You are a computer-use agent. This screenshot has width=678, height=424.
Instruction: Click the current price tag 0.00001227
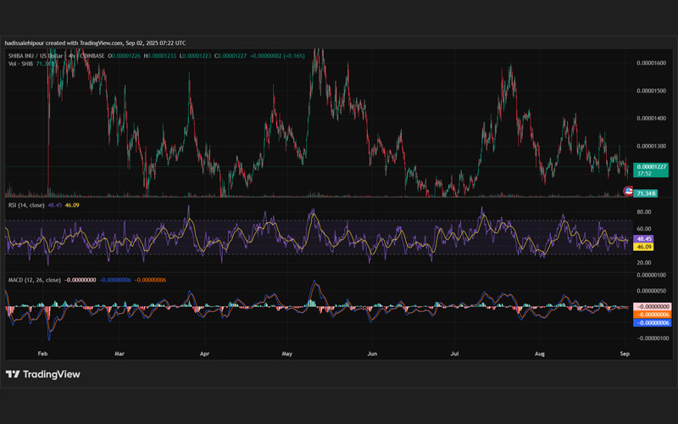pos(651,170)
